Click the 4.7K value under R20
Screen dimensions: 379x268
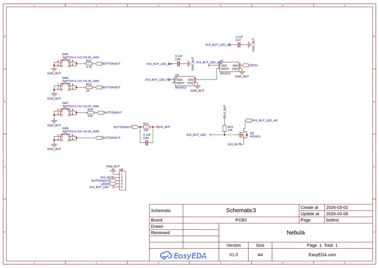89,67
